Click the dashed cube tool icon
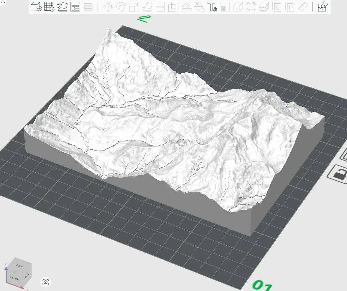Screen dimensions: 347x291 [238, 7]
